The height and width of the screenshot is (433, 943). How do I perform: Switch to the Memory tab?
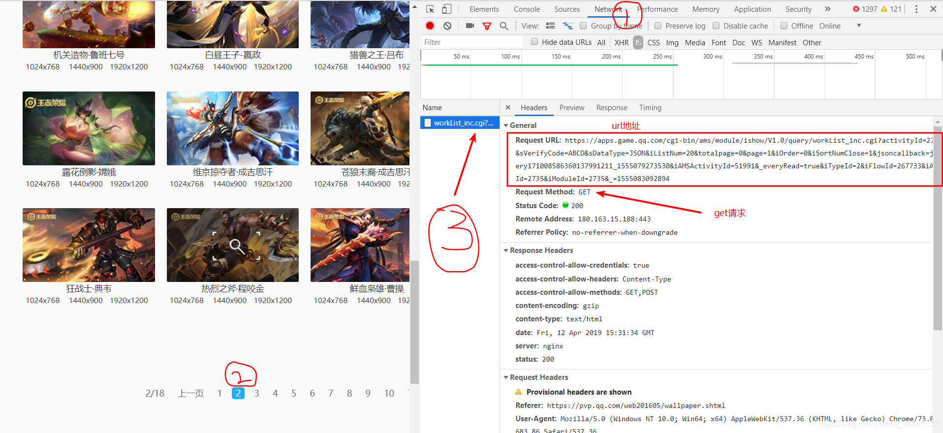tap(706, 9)
